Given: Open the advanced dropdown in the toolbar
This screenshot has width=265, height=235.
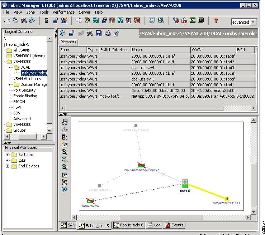Looking at the screenshot, I should coord(253,22).
